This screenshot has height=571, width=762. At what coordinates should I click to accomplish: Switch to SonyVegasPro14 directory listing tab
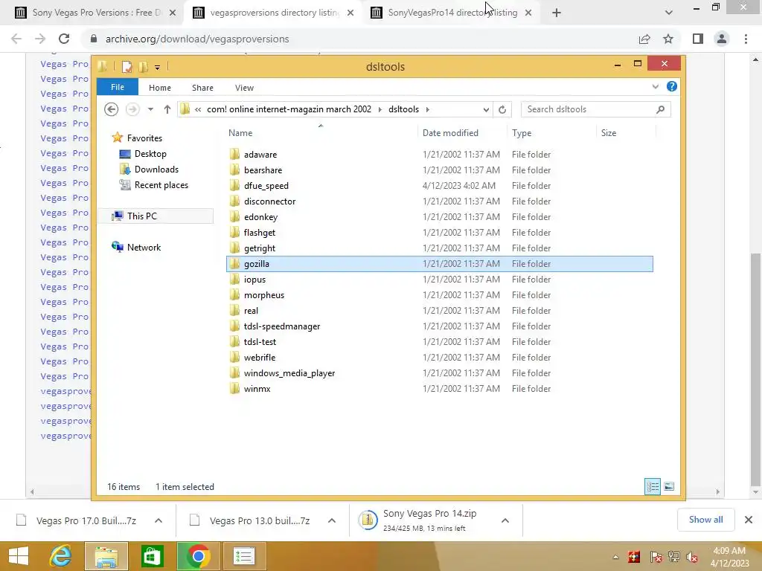[x=452, y=13]
